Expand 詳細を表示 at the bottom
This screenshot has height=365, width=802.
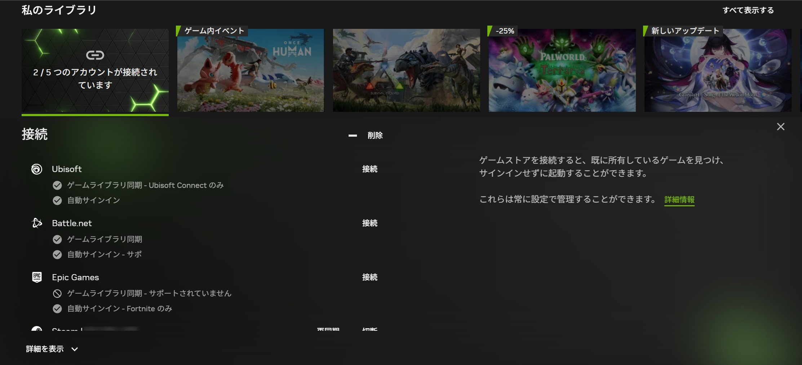tap(45, 349)
